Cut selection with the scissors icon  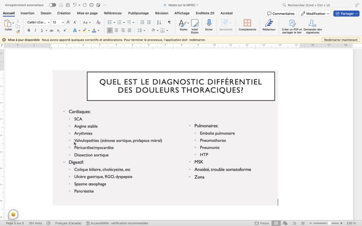pyautogui.click(x=18, y=21)
